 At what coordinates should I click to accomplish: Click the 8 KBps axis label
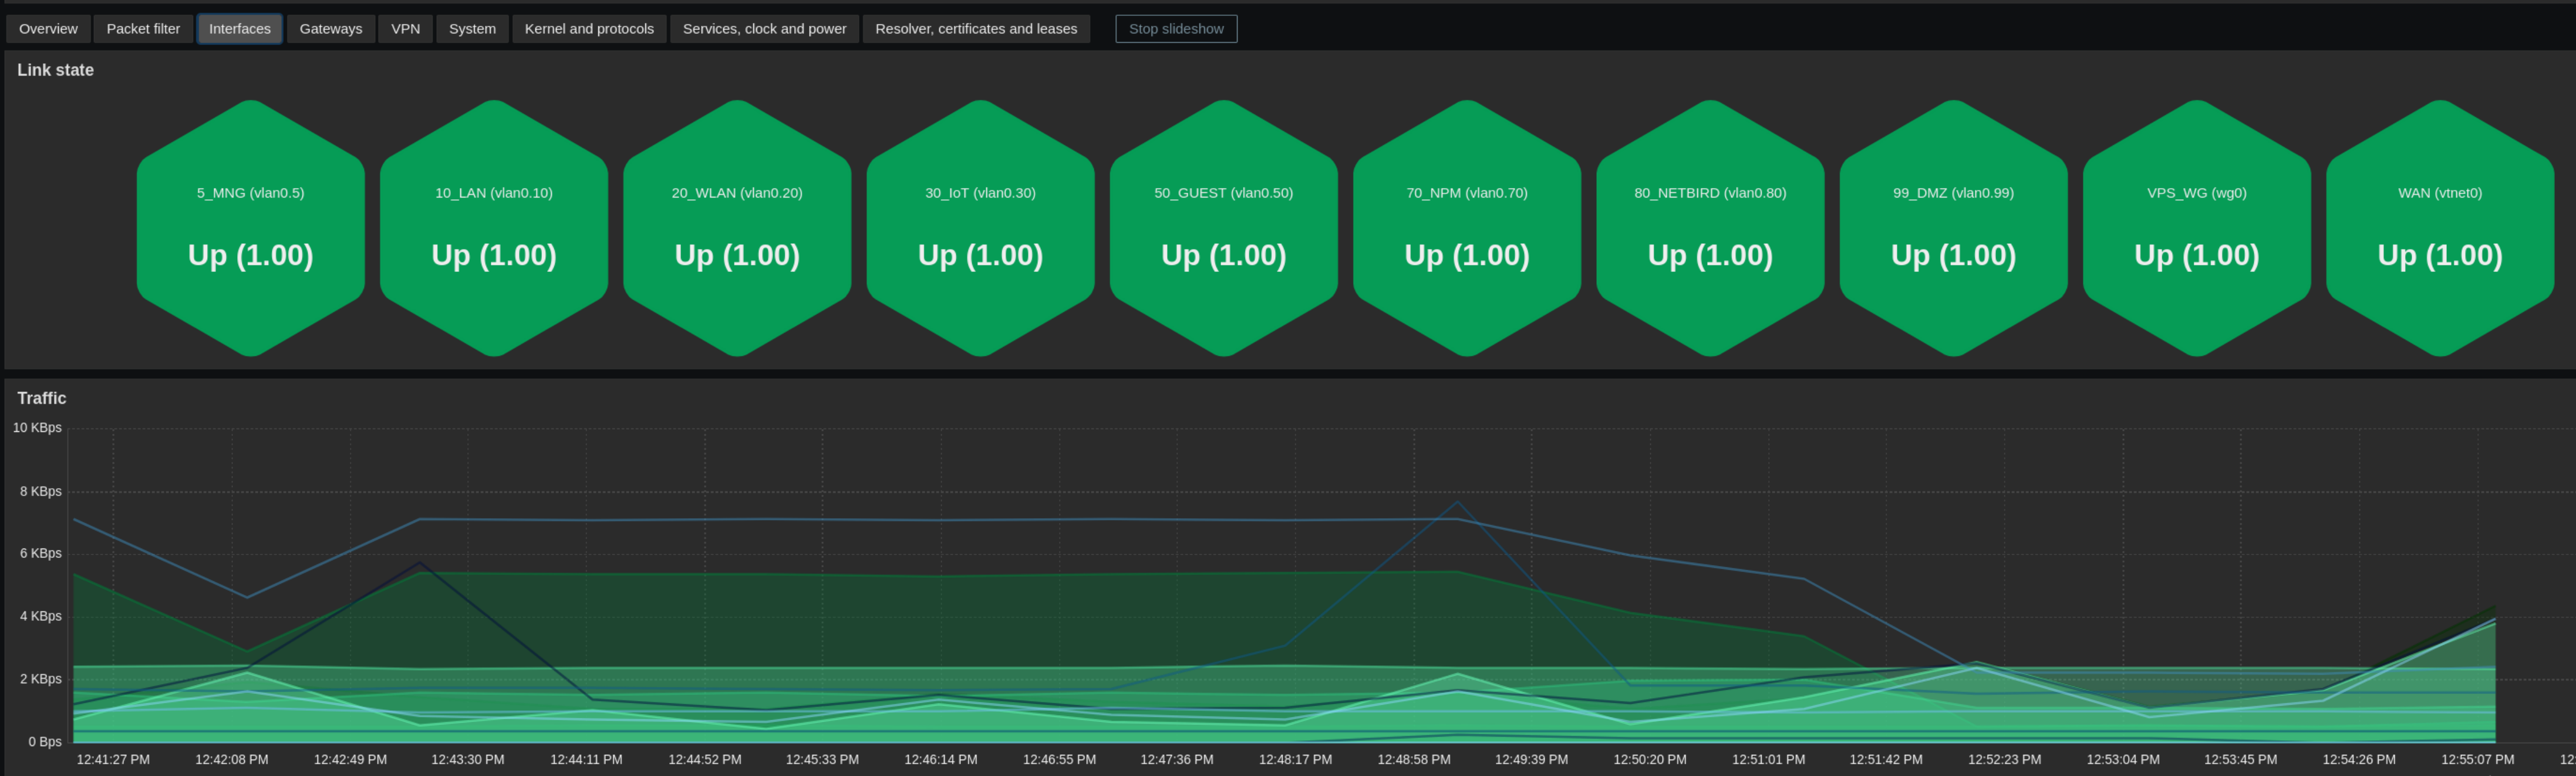(41, 491)
